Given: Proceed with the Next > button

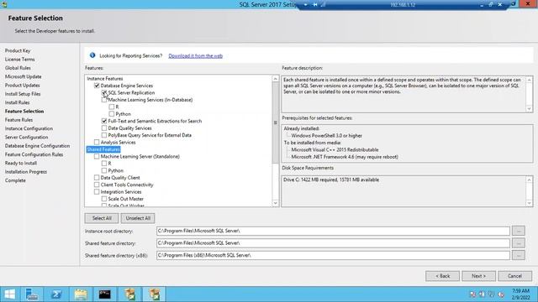Looking at the screenshot, I should [478, 276].
